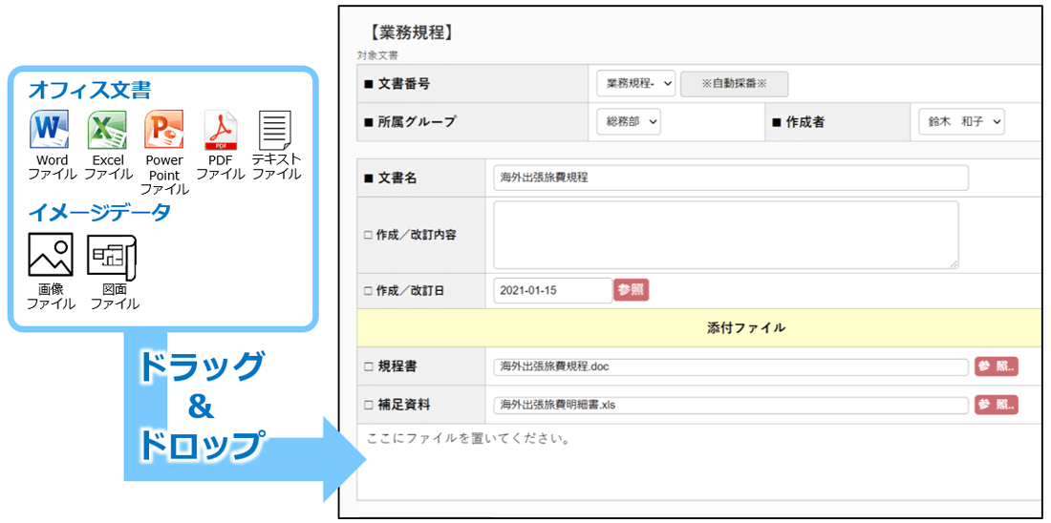
Task: Click 参照.. button for 規程書 row
Action: click(997, 367)
